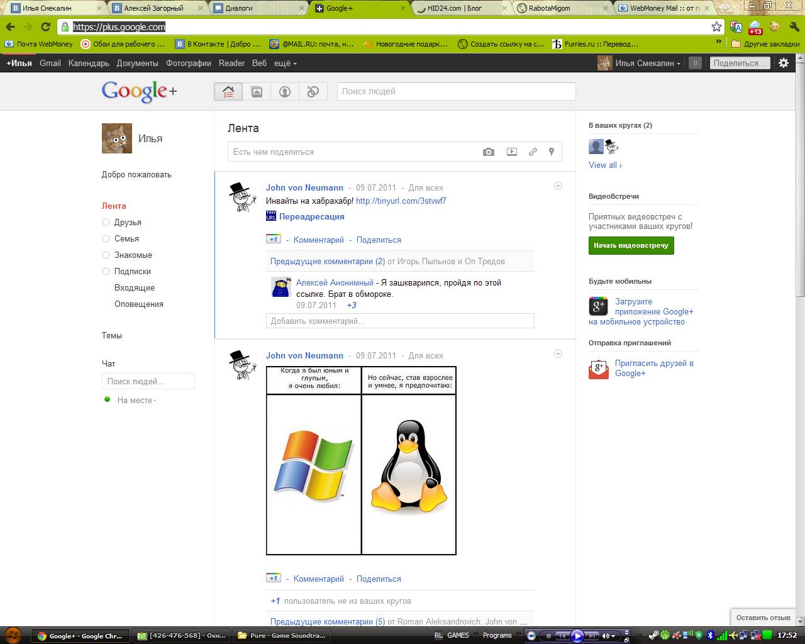Viewport: 805px width, 644px height.
Task: Open Google+ settings gear
Action: (784, 63)
